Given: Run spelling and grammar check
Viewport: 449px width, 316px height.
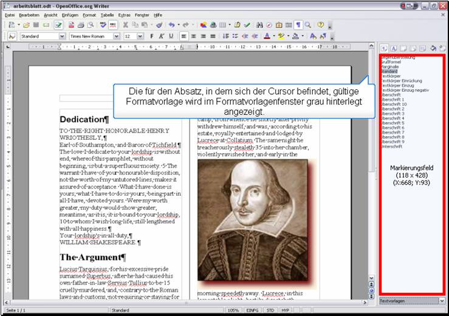Looking at the screenshot, I should [x=103, y=26].
